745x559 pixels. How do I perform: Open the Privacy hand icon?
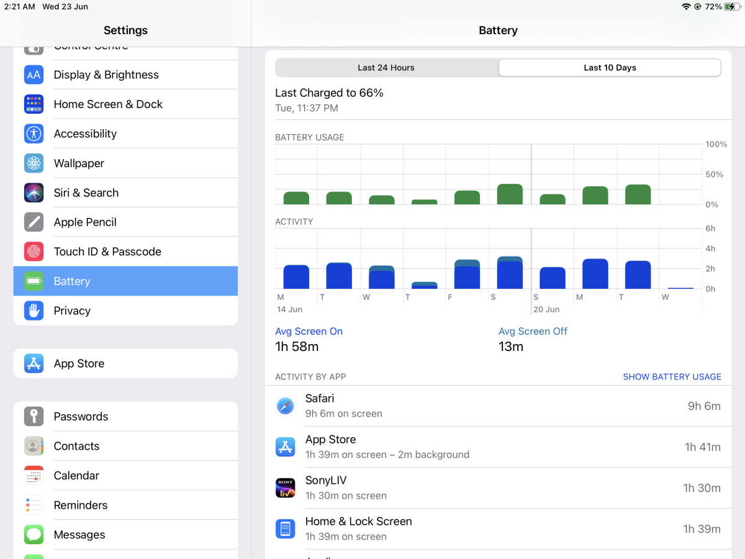coord(34,311)
